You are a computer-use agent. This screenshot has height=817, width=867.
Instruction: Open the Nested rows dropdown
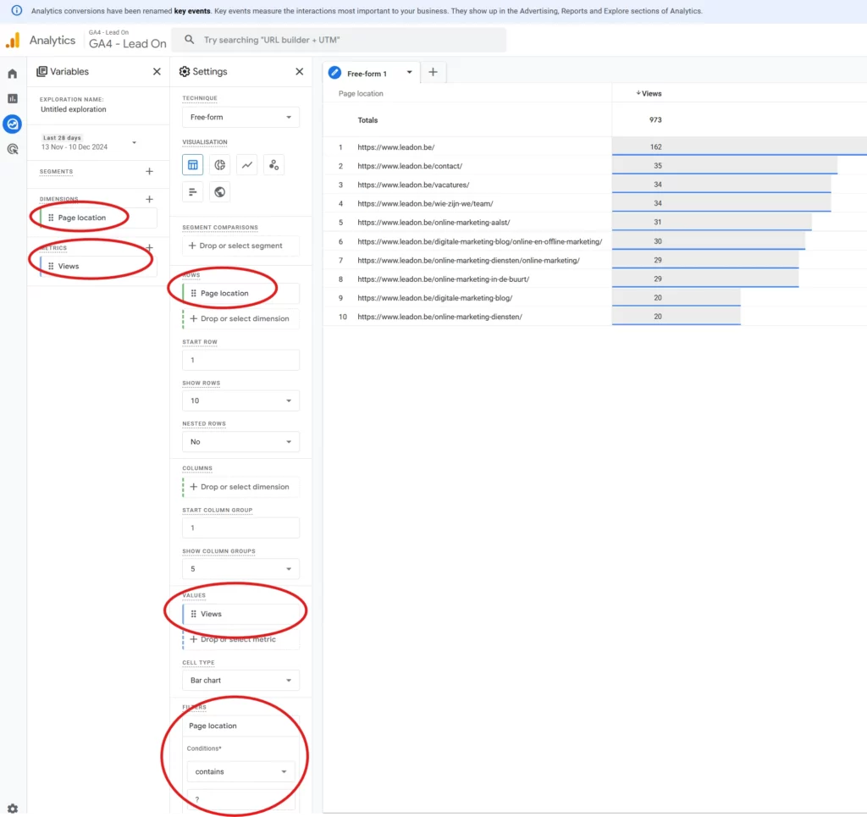point(240,442)
